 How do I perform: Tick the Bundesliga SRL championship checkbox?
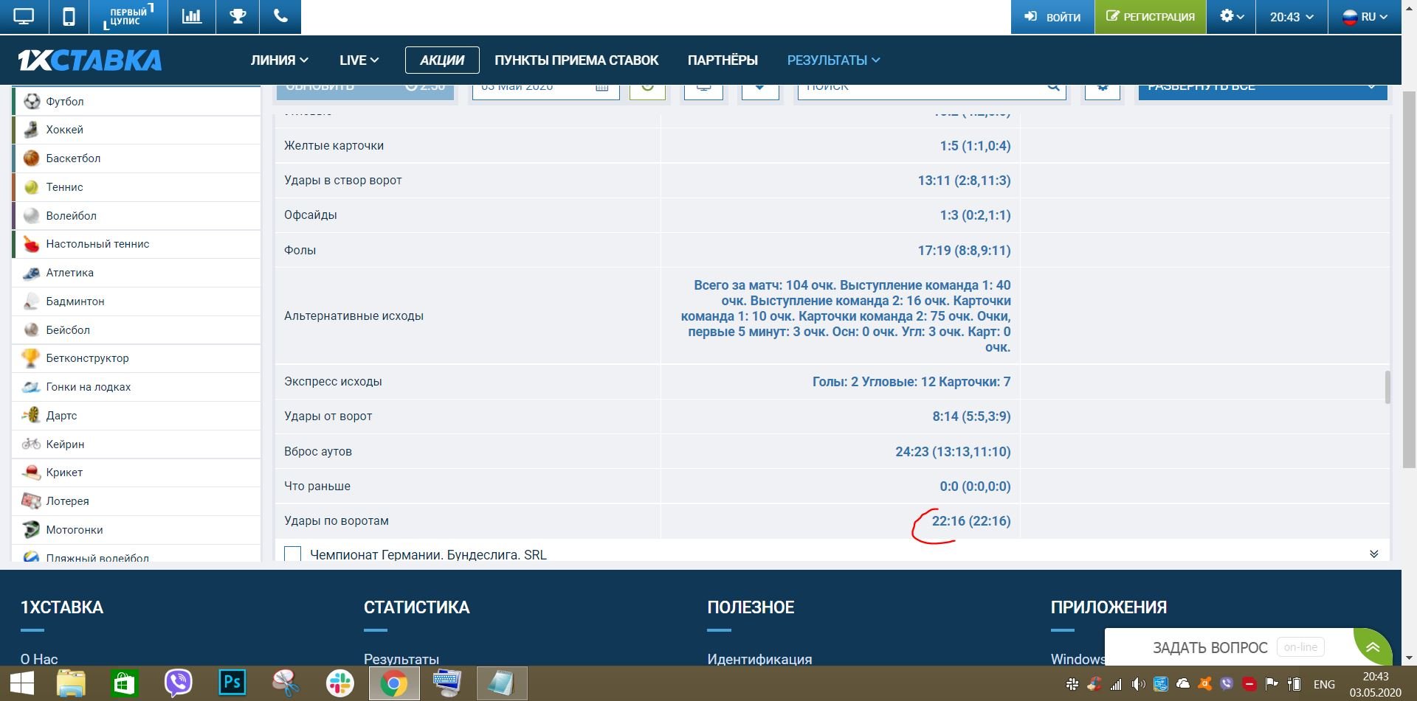[293, 554]
